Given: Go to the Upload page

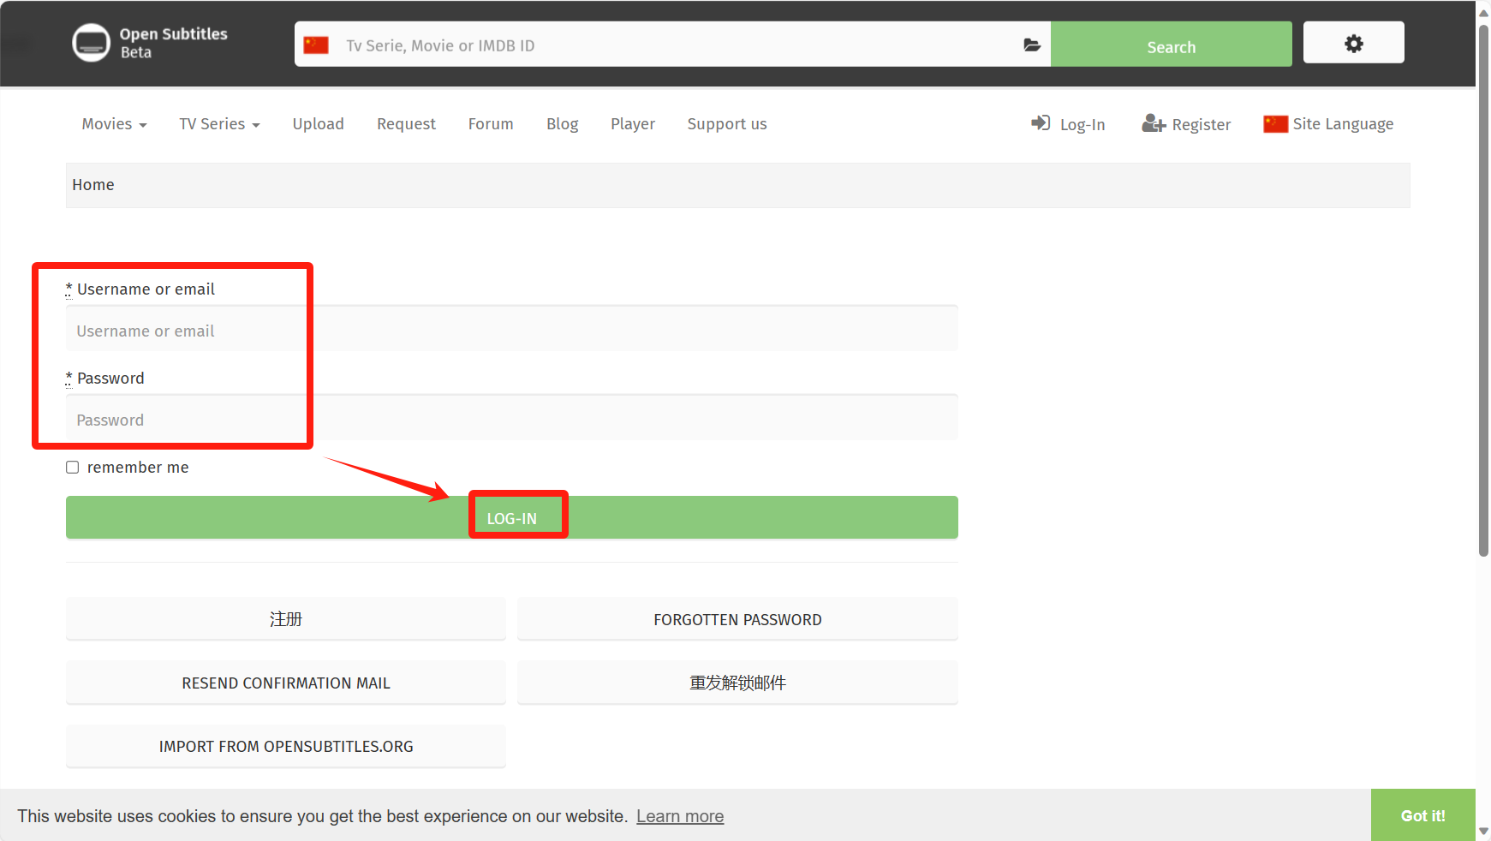Looking at the screenshot, I should coord(318,124).
